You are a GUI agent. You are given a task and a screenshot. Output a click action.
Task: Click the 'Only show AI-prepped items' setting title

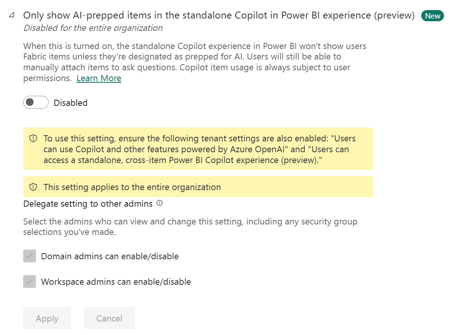click(219, 15)
